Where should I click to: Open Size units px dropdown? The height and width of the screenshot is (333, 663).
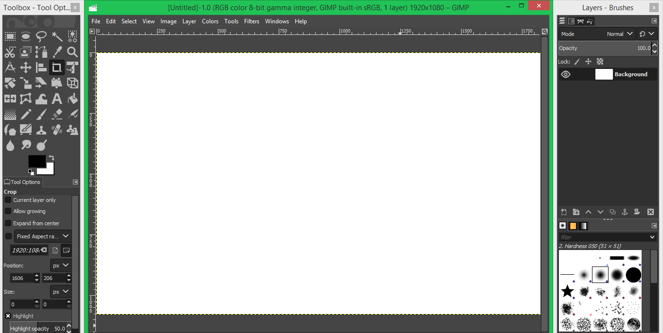tap(61, 292)
